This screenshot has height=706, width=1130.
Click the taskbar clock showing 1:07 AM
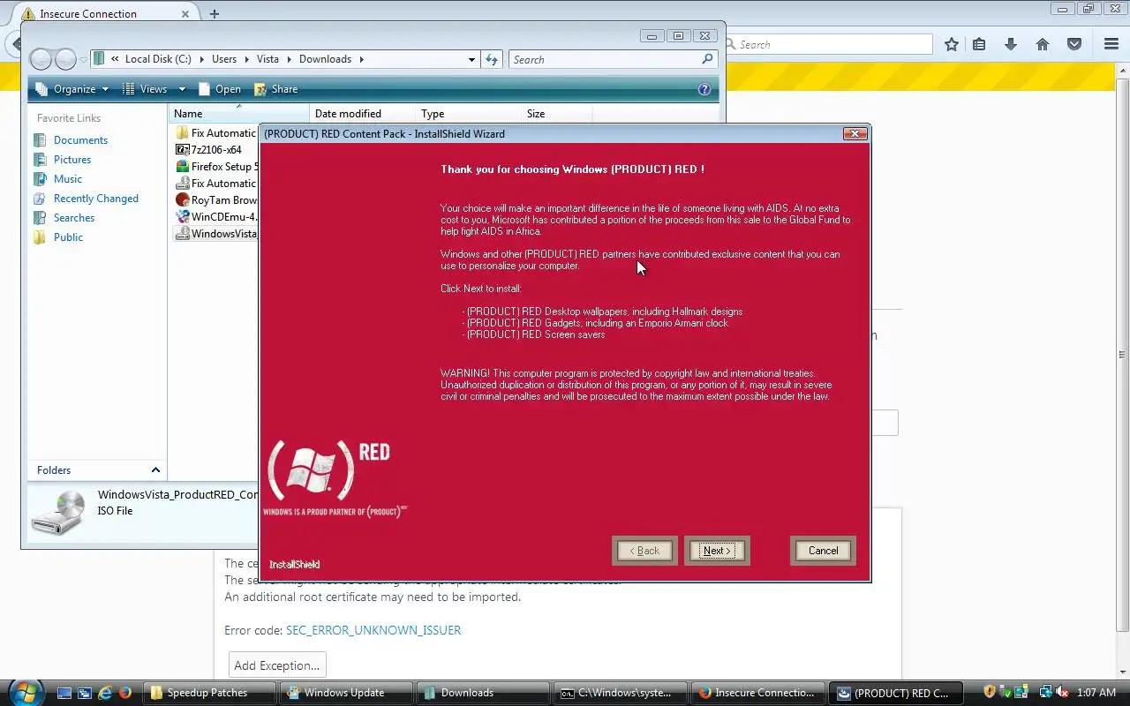1098,693
